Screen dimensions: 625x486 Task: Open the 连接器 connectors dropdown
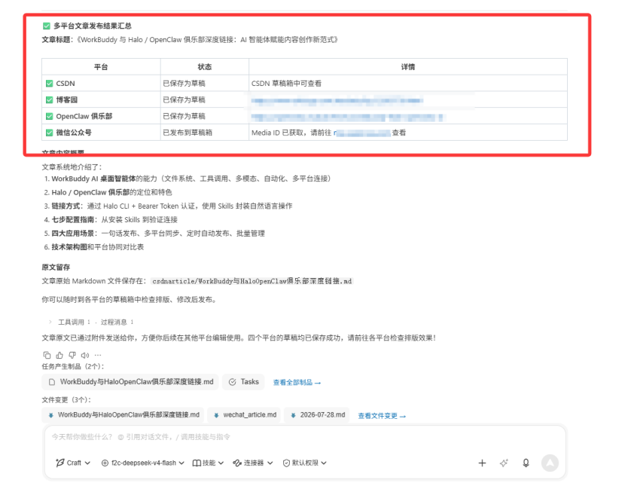[253, 463]
